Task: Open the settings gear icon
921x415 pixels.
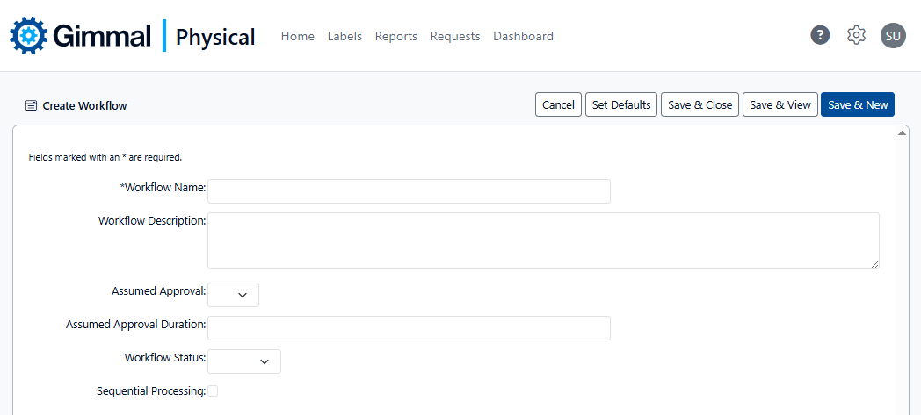Action: tap(856, 35)
